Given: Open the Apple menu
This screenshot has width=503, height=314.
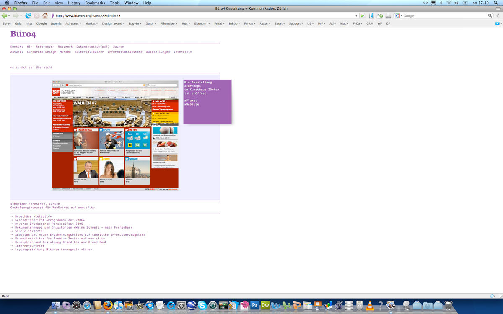Looking at the screenshot, I should point(7,3).
